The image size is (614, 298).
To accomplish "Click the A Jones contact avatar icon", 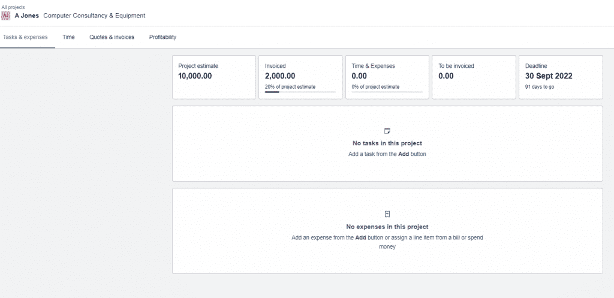I will click(x=6, y=16).
